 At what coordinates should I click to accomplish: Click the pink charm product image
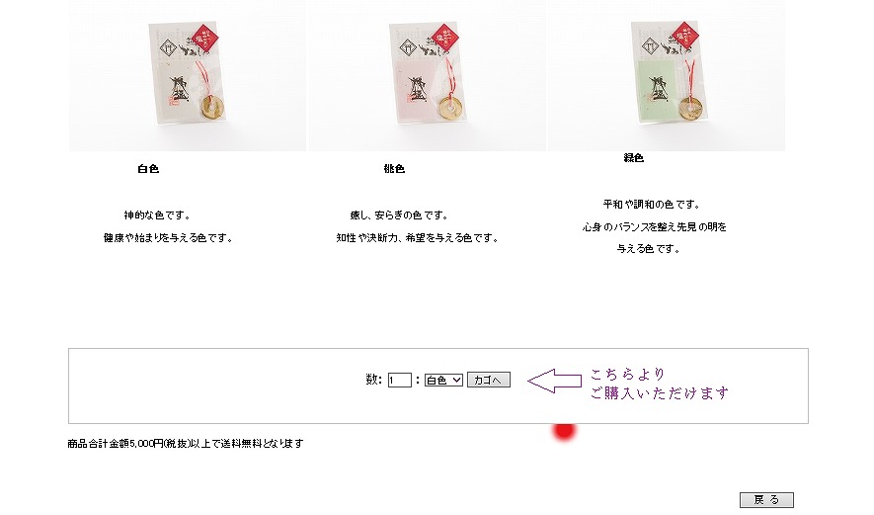coord(428,75)
